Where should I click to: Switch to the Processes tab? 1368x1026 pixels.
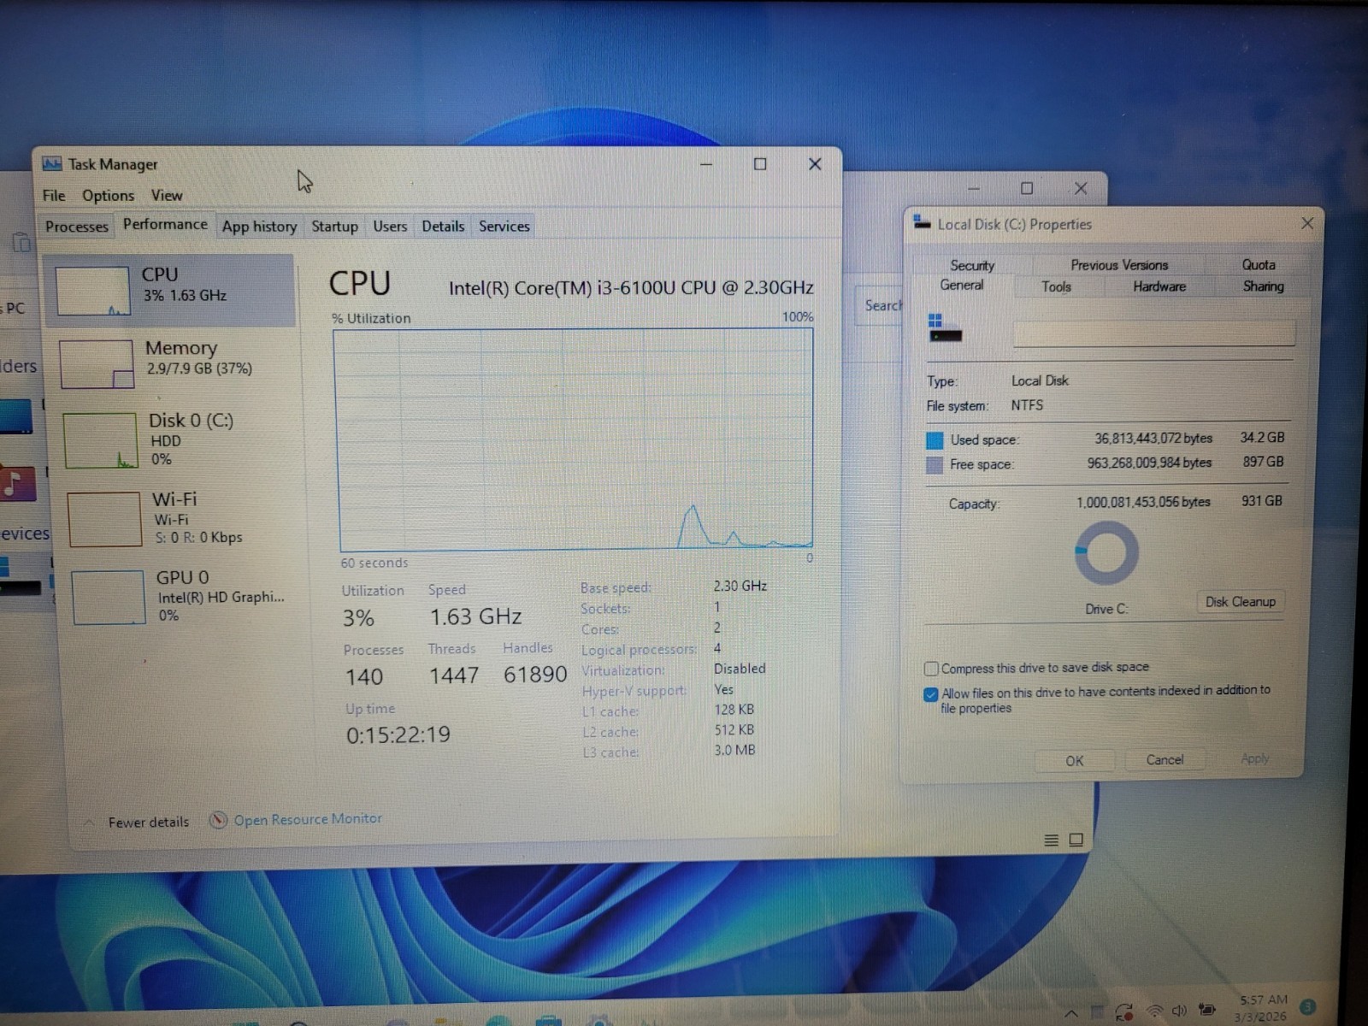coord(77,227)
